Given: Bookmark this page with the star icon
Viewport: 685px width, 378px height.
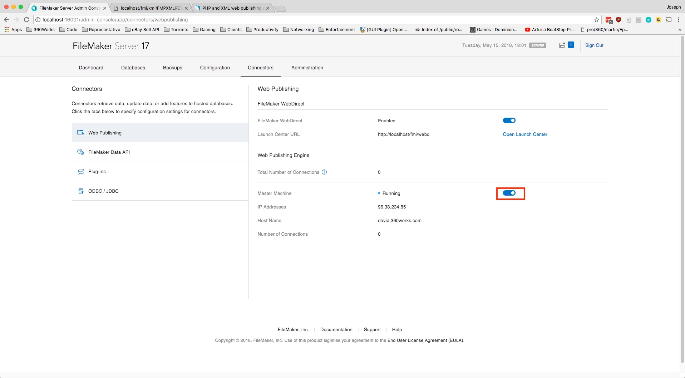Looking at the screenshot, I should tap(597, 20).
